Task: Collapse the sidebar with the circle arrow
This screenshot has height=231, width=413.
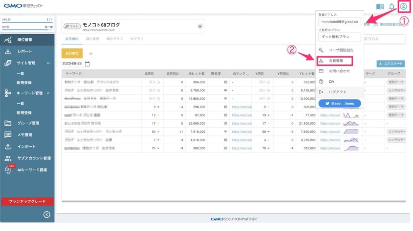Action: point(47,214)
